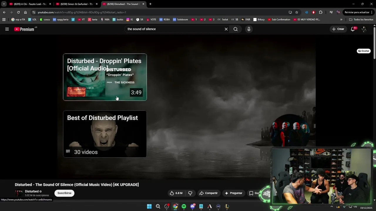Click the video title Disturbed - The Sound Of Silence
The width and height of the screenshot is (376, 211).
click(x=77, y=185)
